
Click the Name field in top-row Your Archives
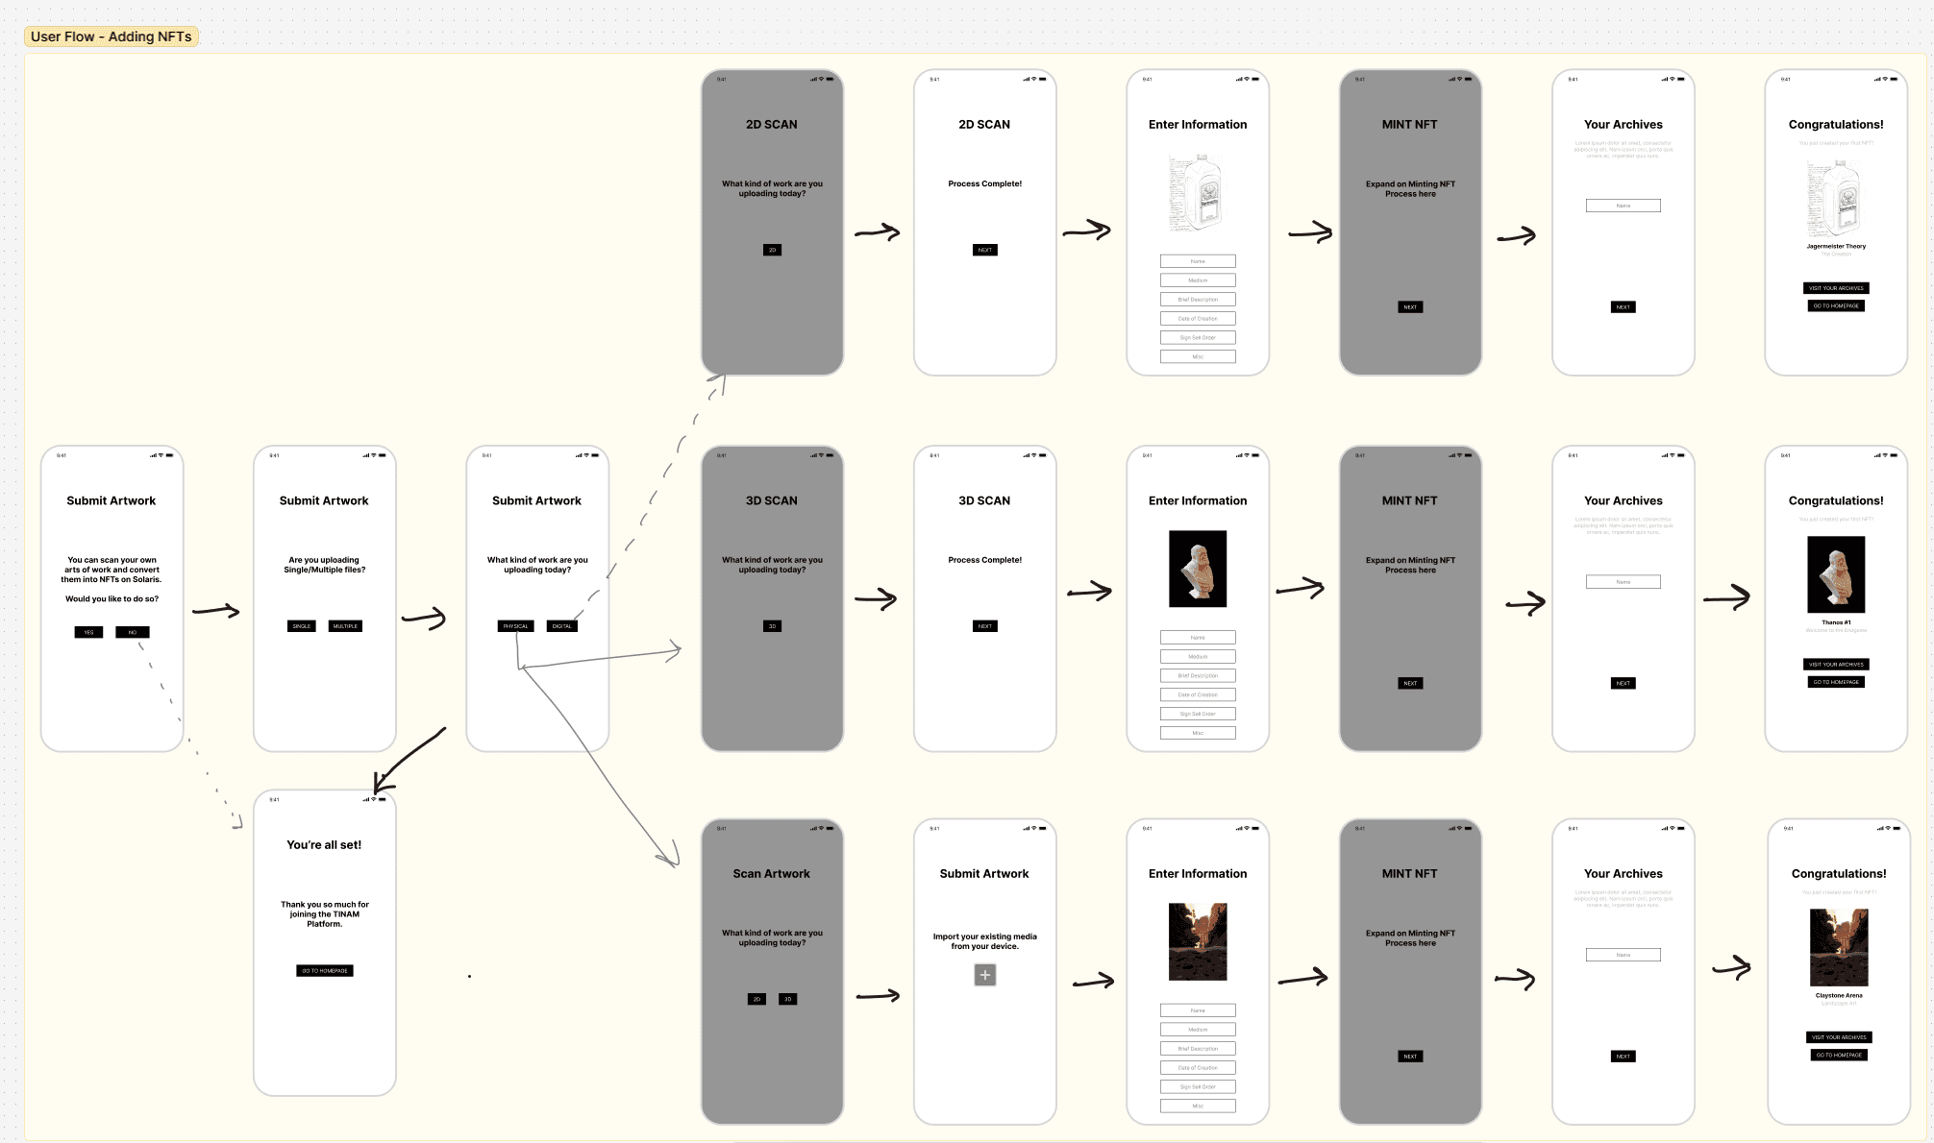tap(1623, 206)
